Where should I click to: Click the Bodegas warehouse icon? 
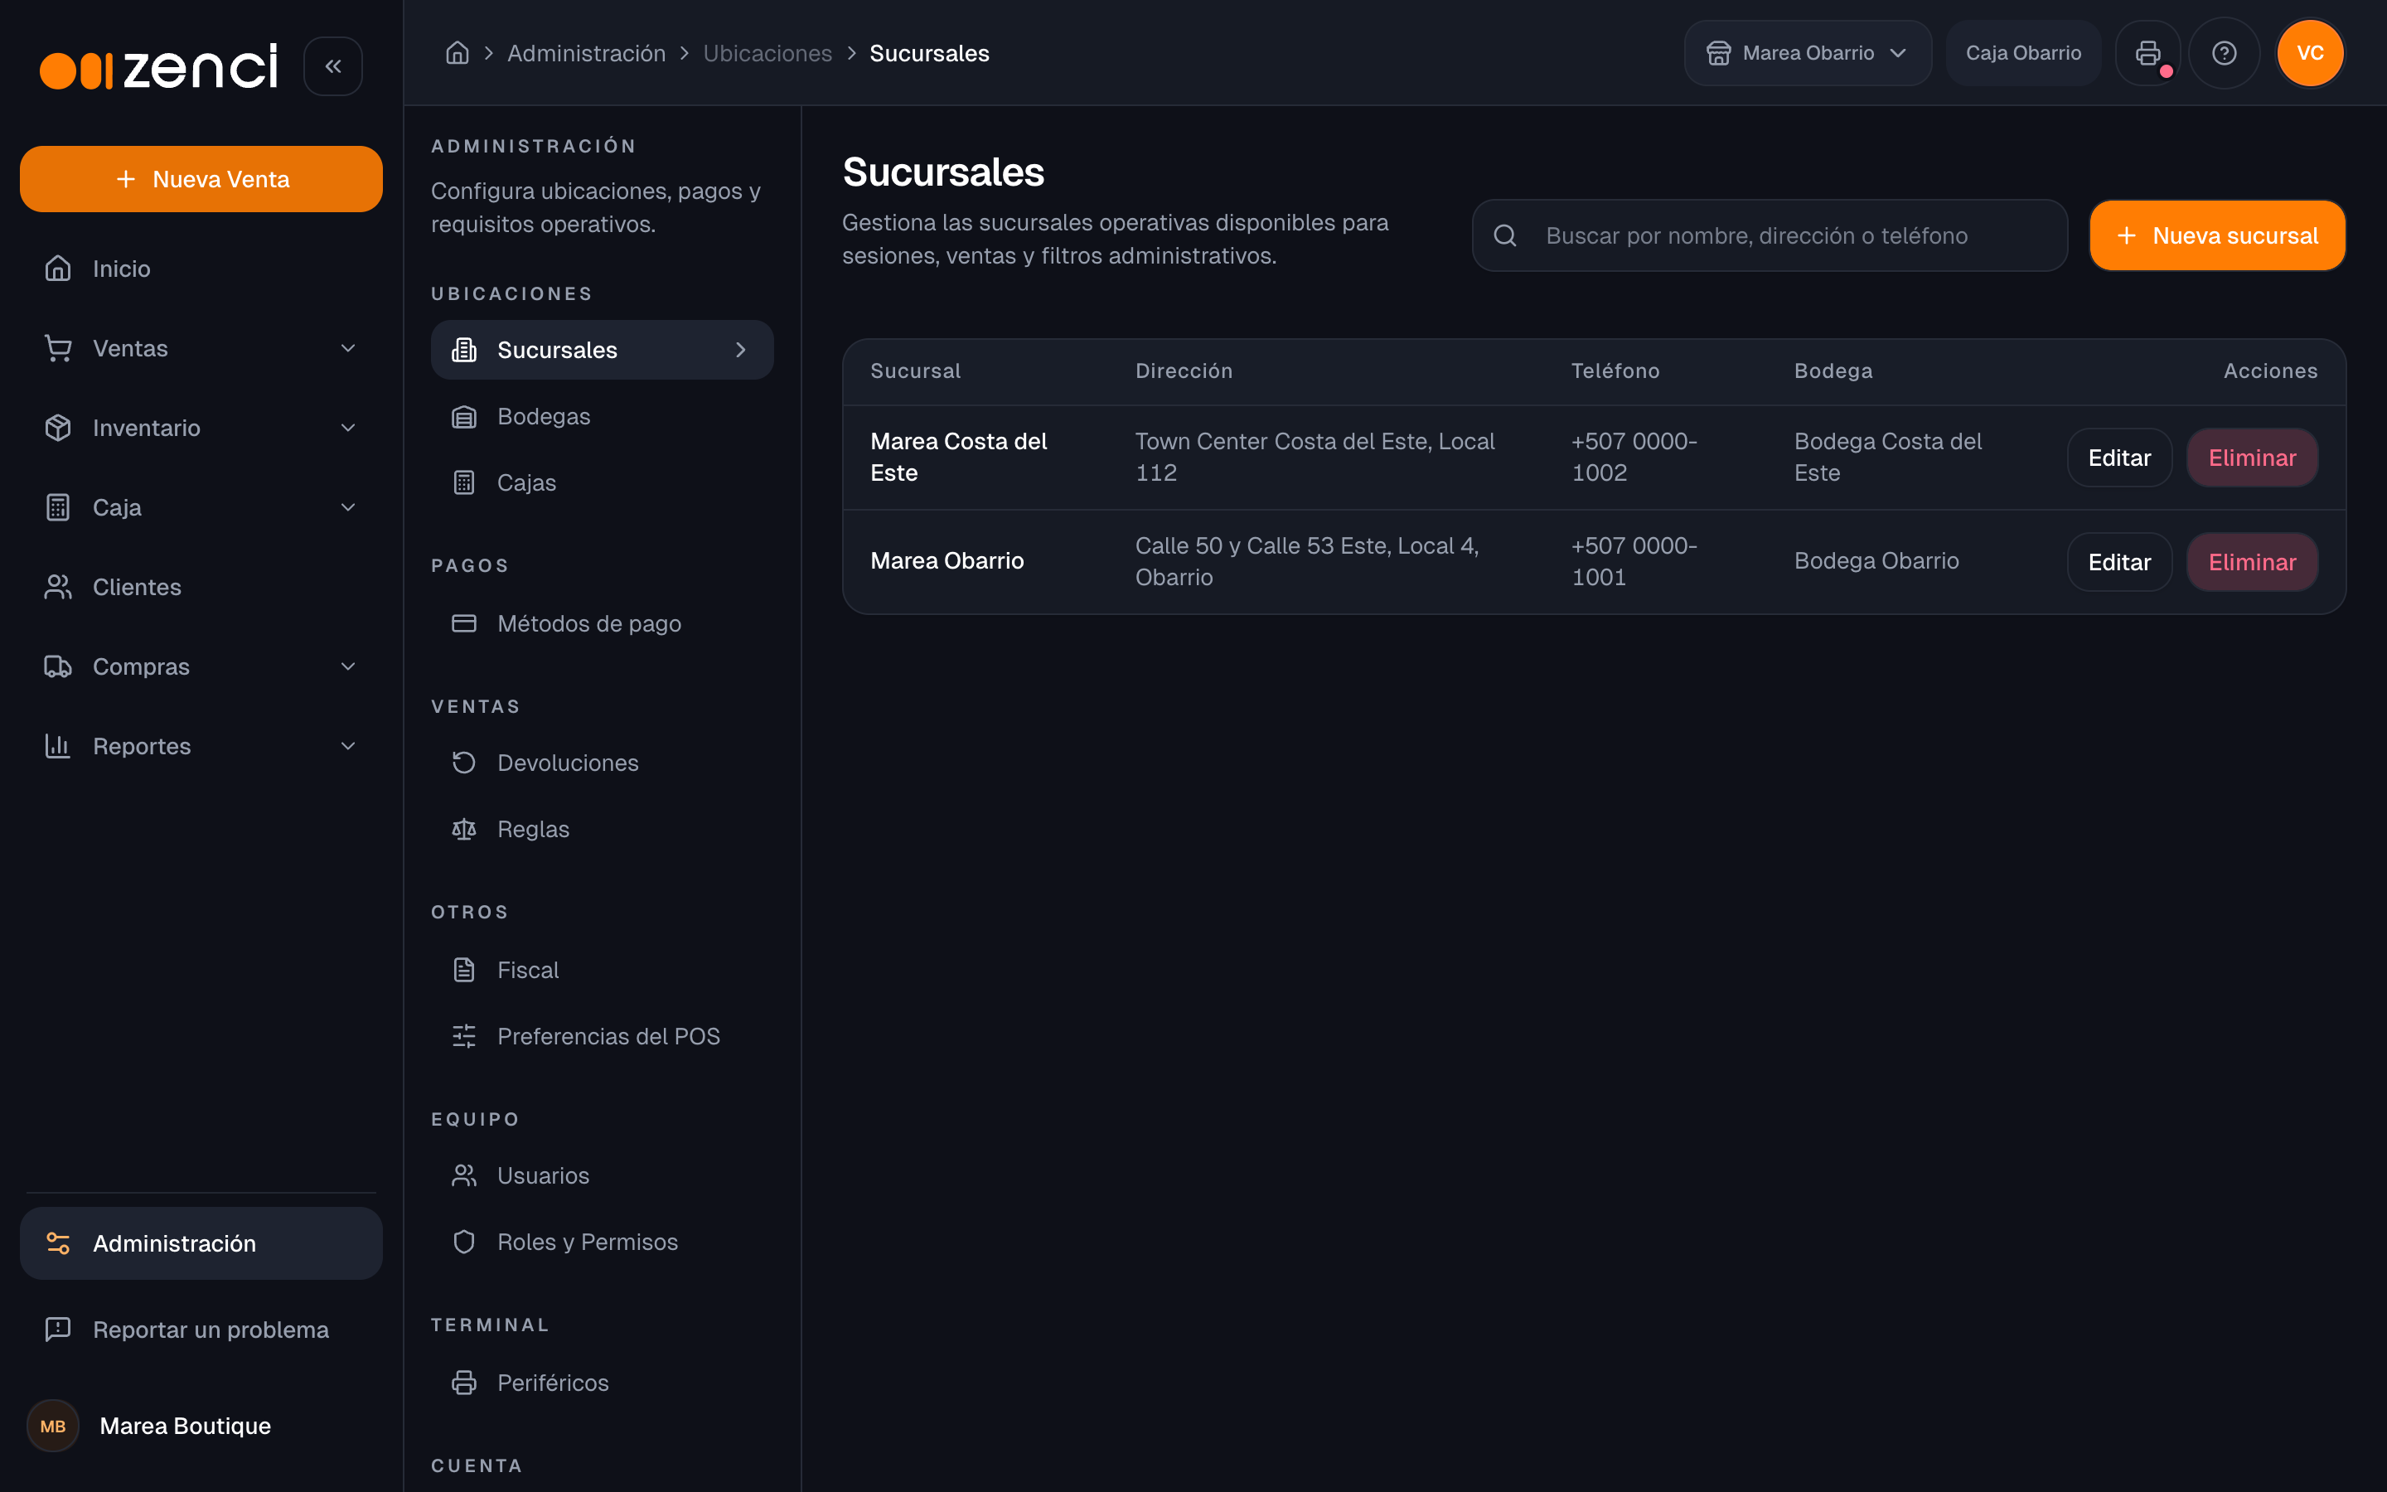463,416
